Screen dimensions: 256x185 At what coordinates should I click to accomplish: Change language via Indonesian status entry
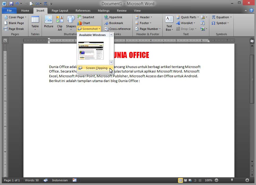pyautogui.click(x=60, y=180)
